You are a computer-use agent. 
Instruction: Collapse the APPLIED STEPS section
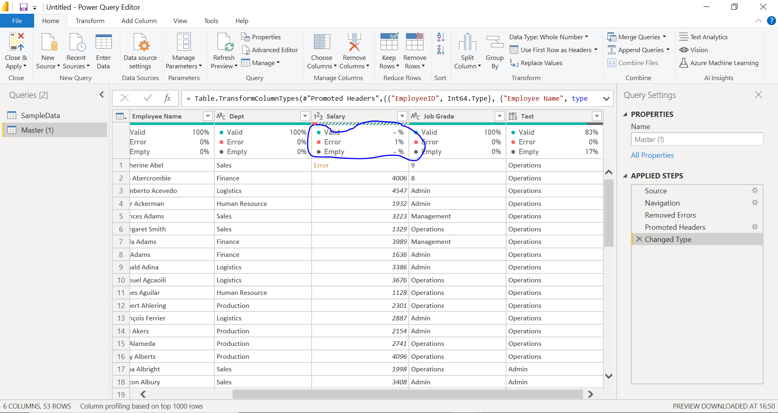point(625,176)
